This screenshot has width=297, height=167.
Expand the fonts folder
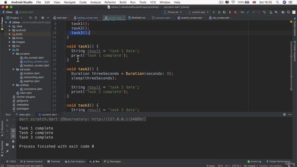(10, 38)
